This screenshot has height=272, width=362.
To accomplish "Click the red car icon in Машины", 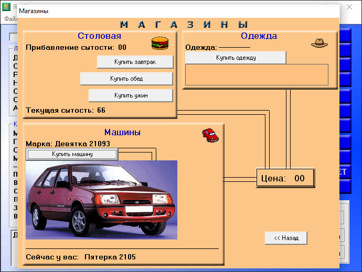I will [210, 135].
